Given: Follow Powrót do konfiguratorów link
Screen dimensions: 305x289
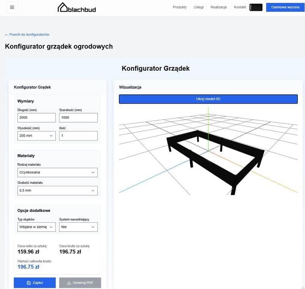Looking at the screenshot, I should [27, 35].
